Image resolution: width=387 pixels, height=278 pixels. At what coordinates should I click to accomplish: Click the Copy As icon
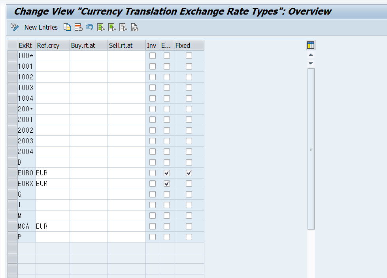coord(67,27)
